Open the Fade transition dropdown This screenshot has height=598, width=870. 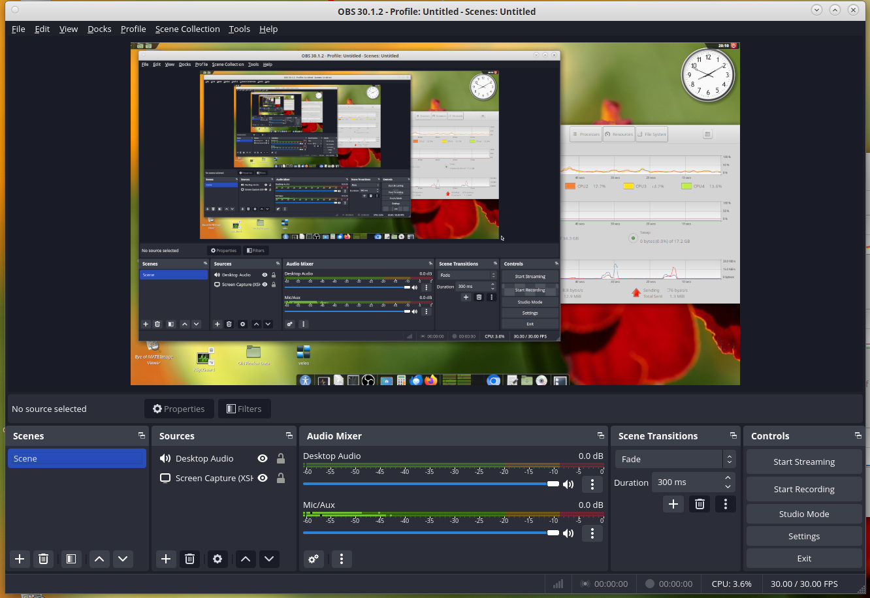[675, 459]
